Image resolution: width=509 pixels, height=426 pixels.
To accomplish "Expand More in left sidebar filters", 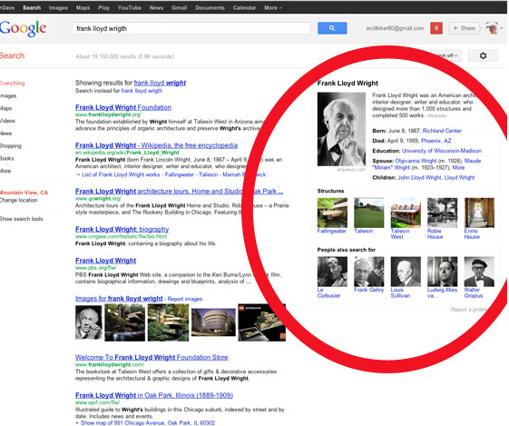I will (5, 171).
